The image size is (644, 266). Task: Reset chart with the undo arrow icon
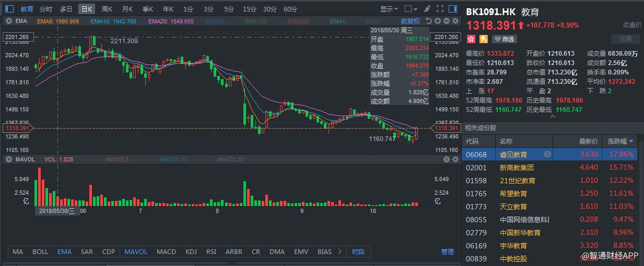tap(429, 21)
